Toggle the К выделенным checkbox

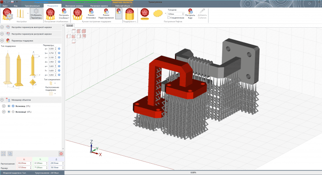click(169, 18)
